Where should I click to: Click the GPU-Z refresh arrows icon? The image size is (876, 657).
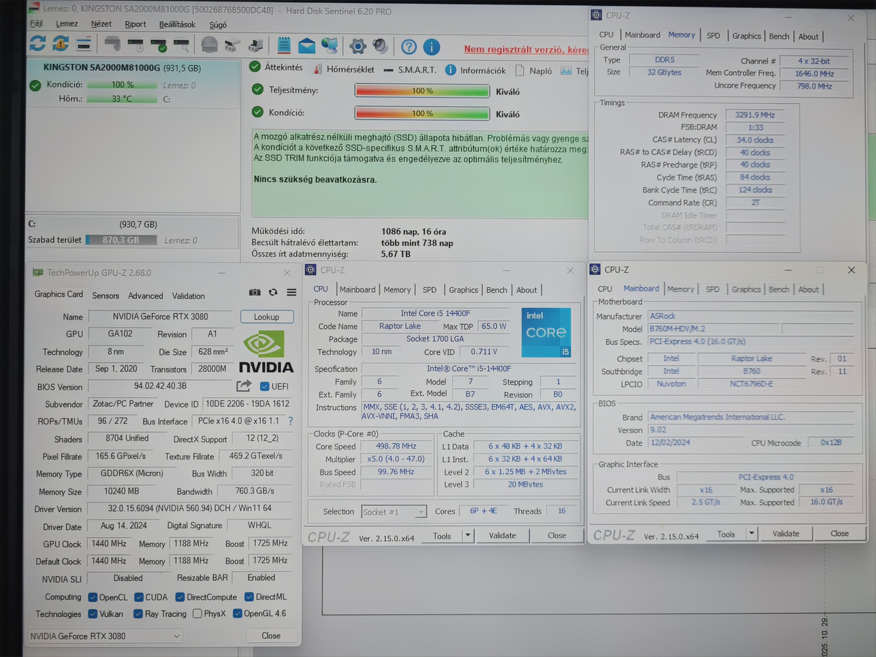click(x=273, y=292)
